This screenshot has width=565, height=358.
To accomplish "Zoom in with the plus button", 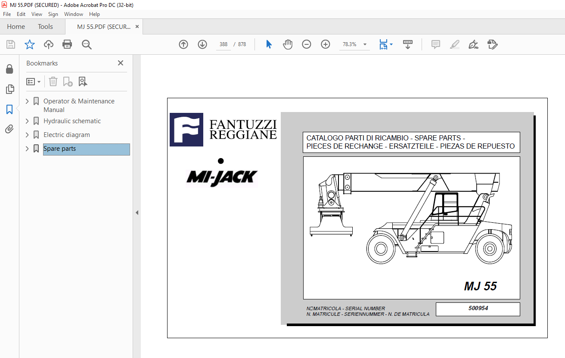I will [326, 44].
